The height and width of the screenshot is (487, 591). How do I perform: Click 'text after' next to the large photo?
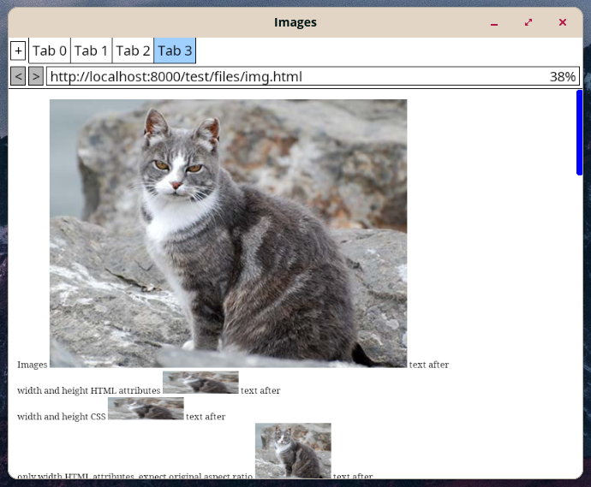pos(429,365)
